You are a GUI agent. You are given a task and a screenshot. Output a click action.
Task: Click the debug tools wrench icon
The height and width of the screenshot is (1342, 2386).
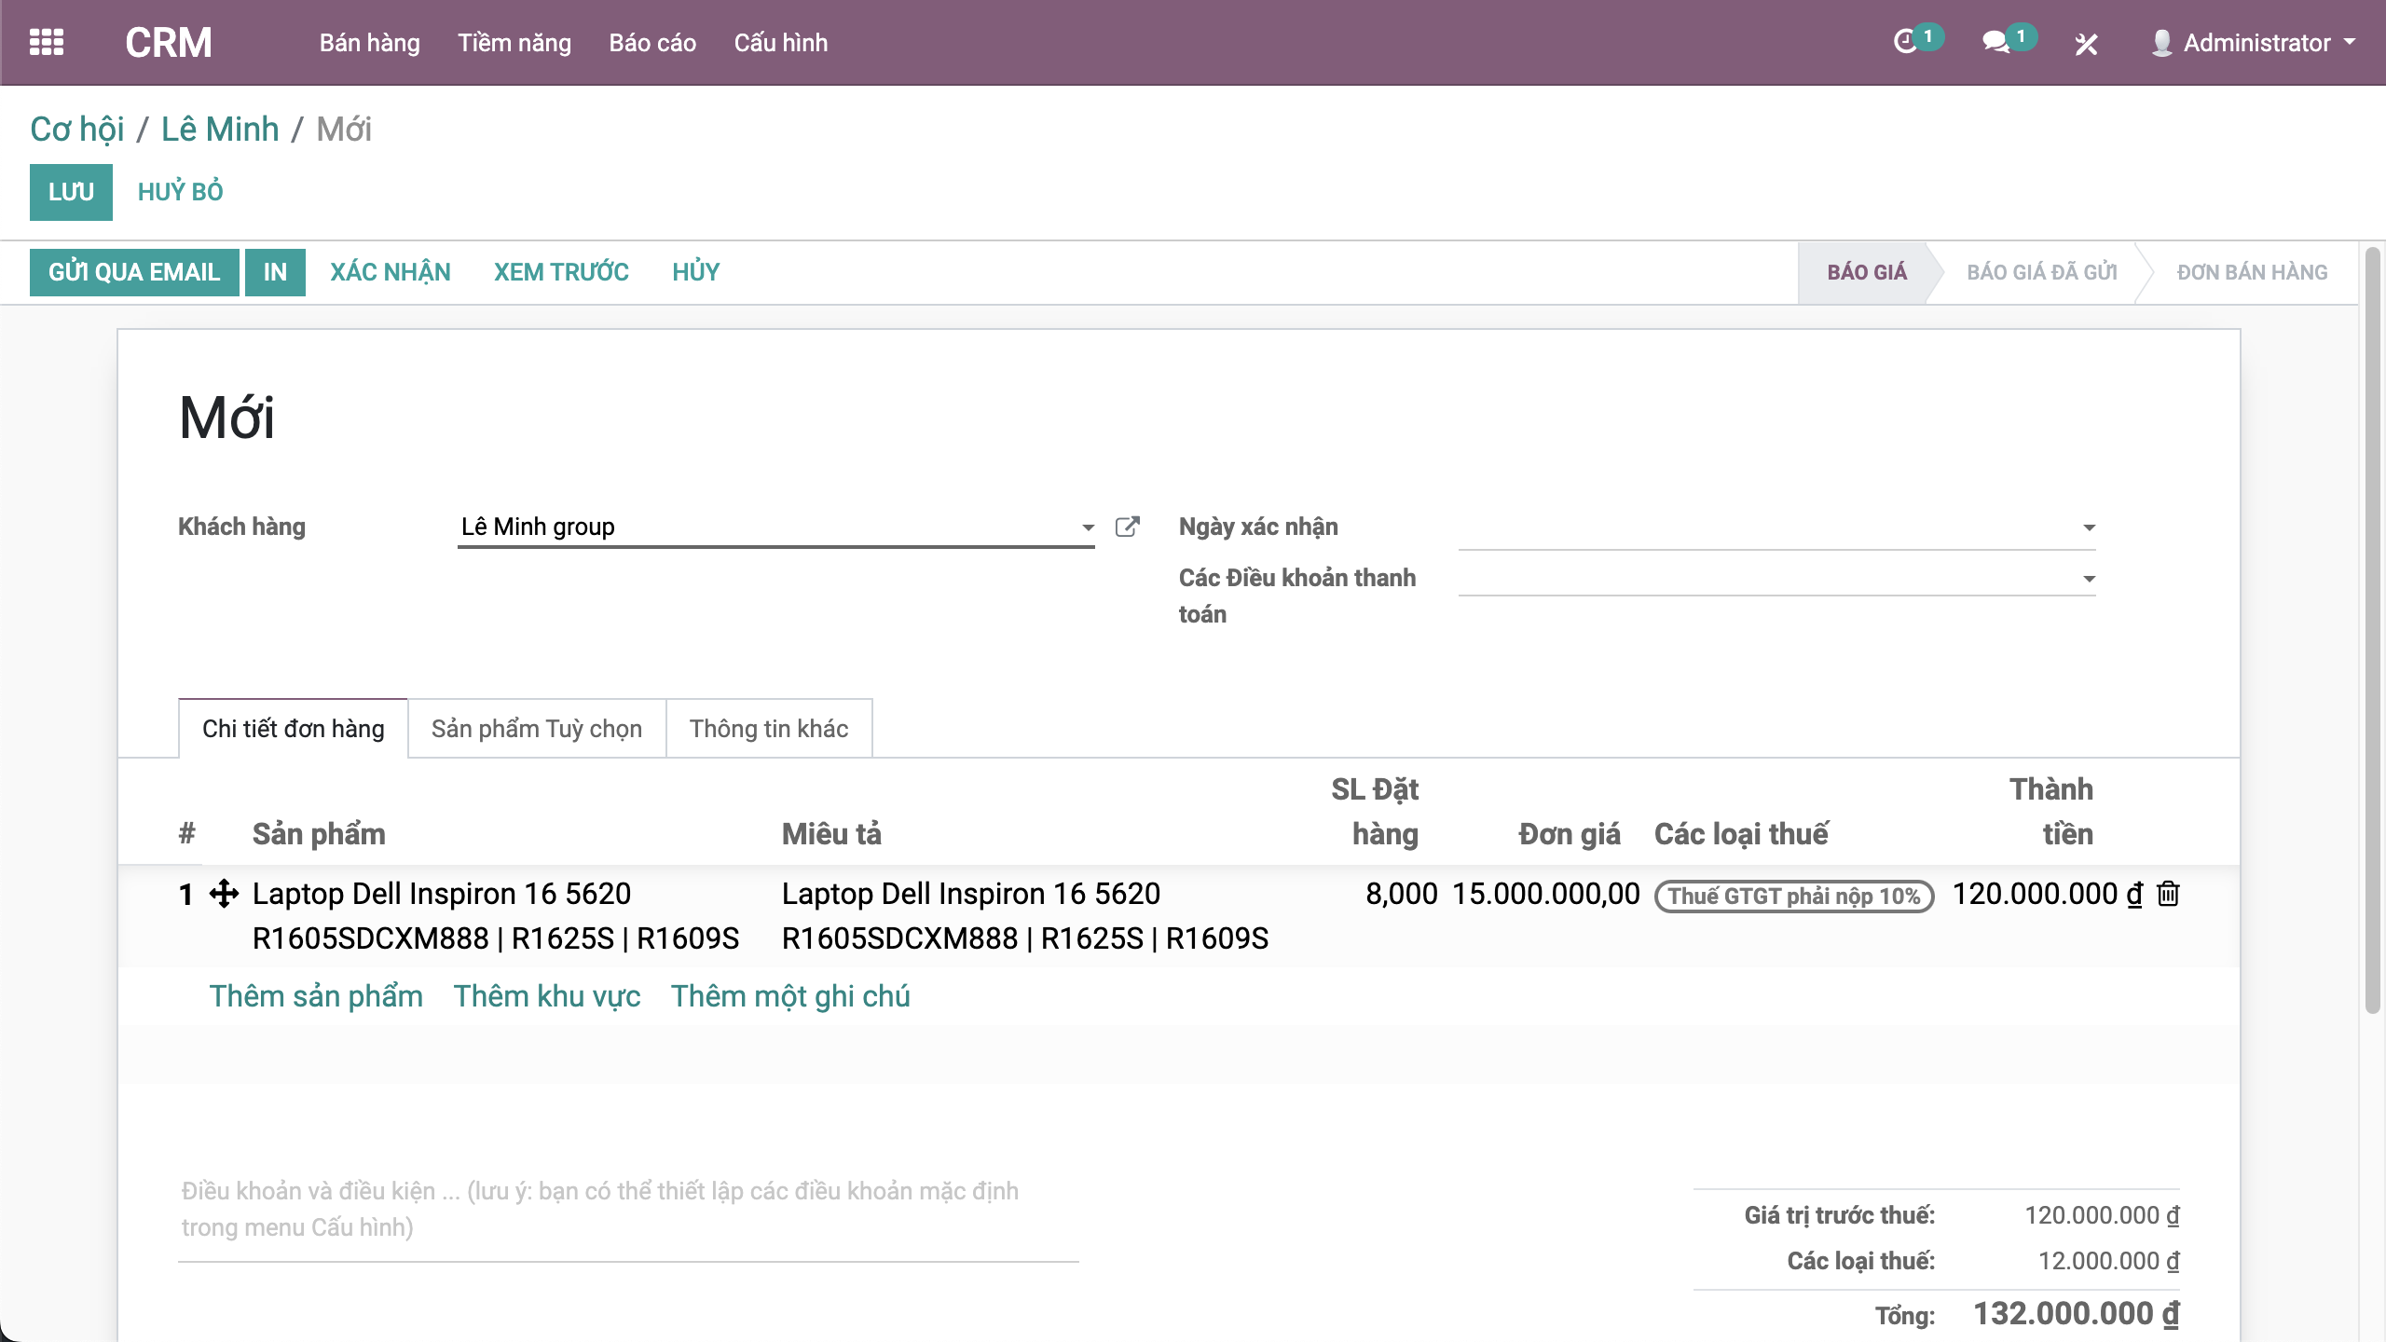[x=2086, y=44]
